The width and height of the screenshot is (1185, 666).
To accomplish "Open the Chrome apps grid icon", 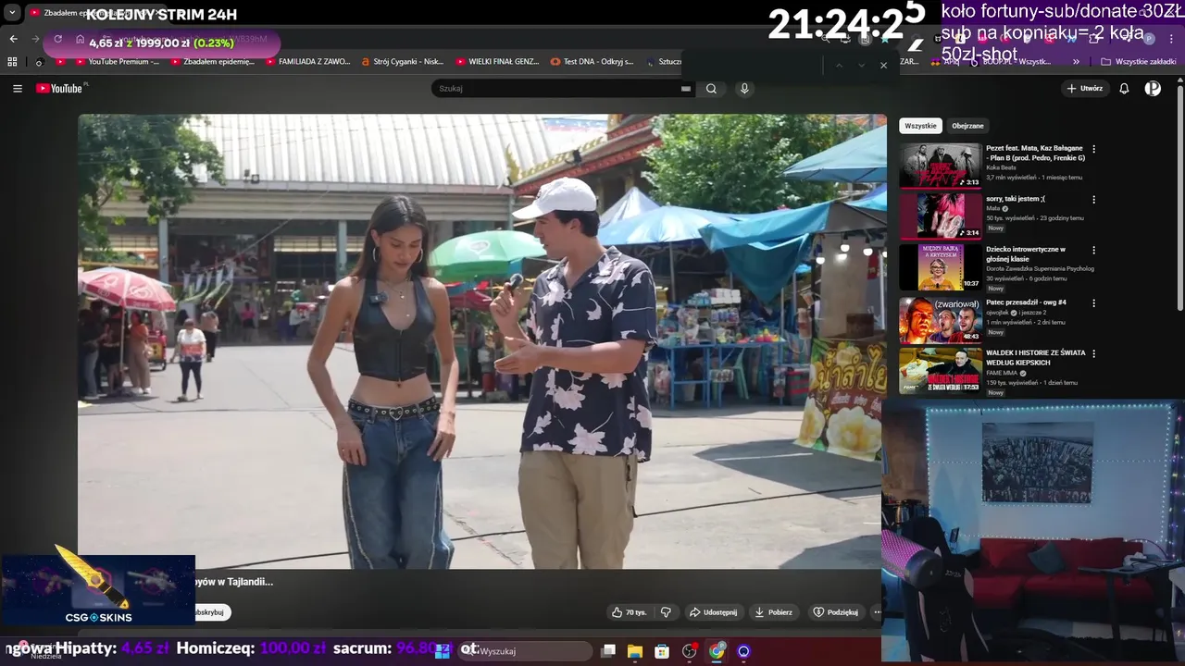I will click(12, 62).
